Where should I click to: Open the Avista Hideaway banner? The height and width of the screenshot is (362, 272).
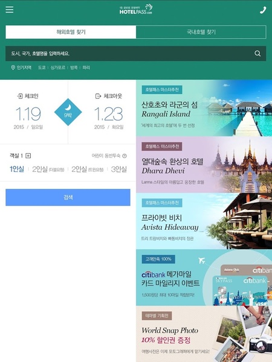point(204,221)
